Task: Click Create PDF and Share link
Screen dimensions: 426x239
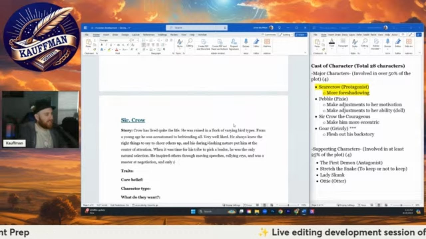Action: tap(203, 44)
